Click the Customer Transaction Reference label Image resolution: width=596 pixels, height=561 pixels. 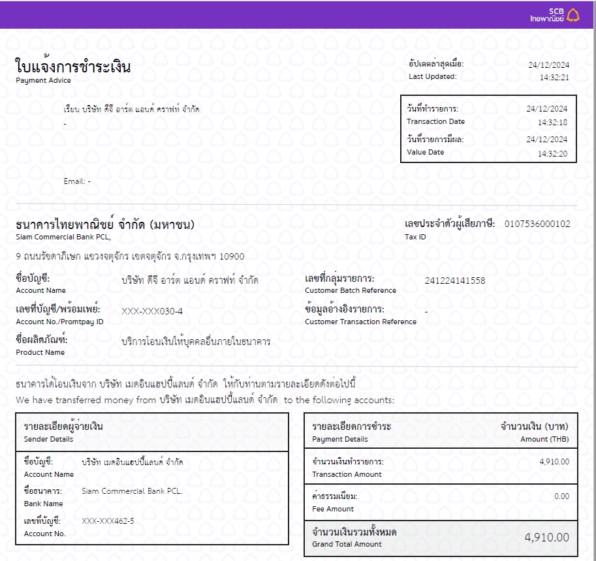point(361,322)
